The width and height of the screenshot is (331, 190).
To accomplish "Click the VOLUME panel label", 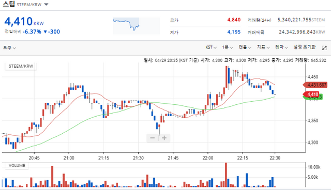I will pos(17,166).
